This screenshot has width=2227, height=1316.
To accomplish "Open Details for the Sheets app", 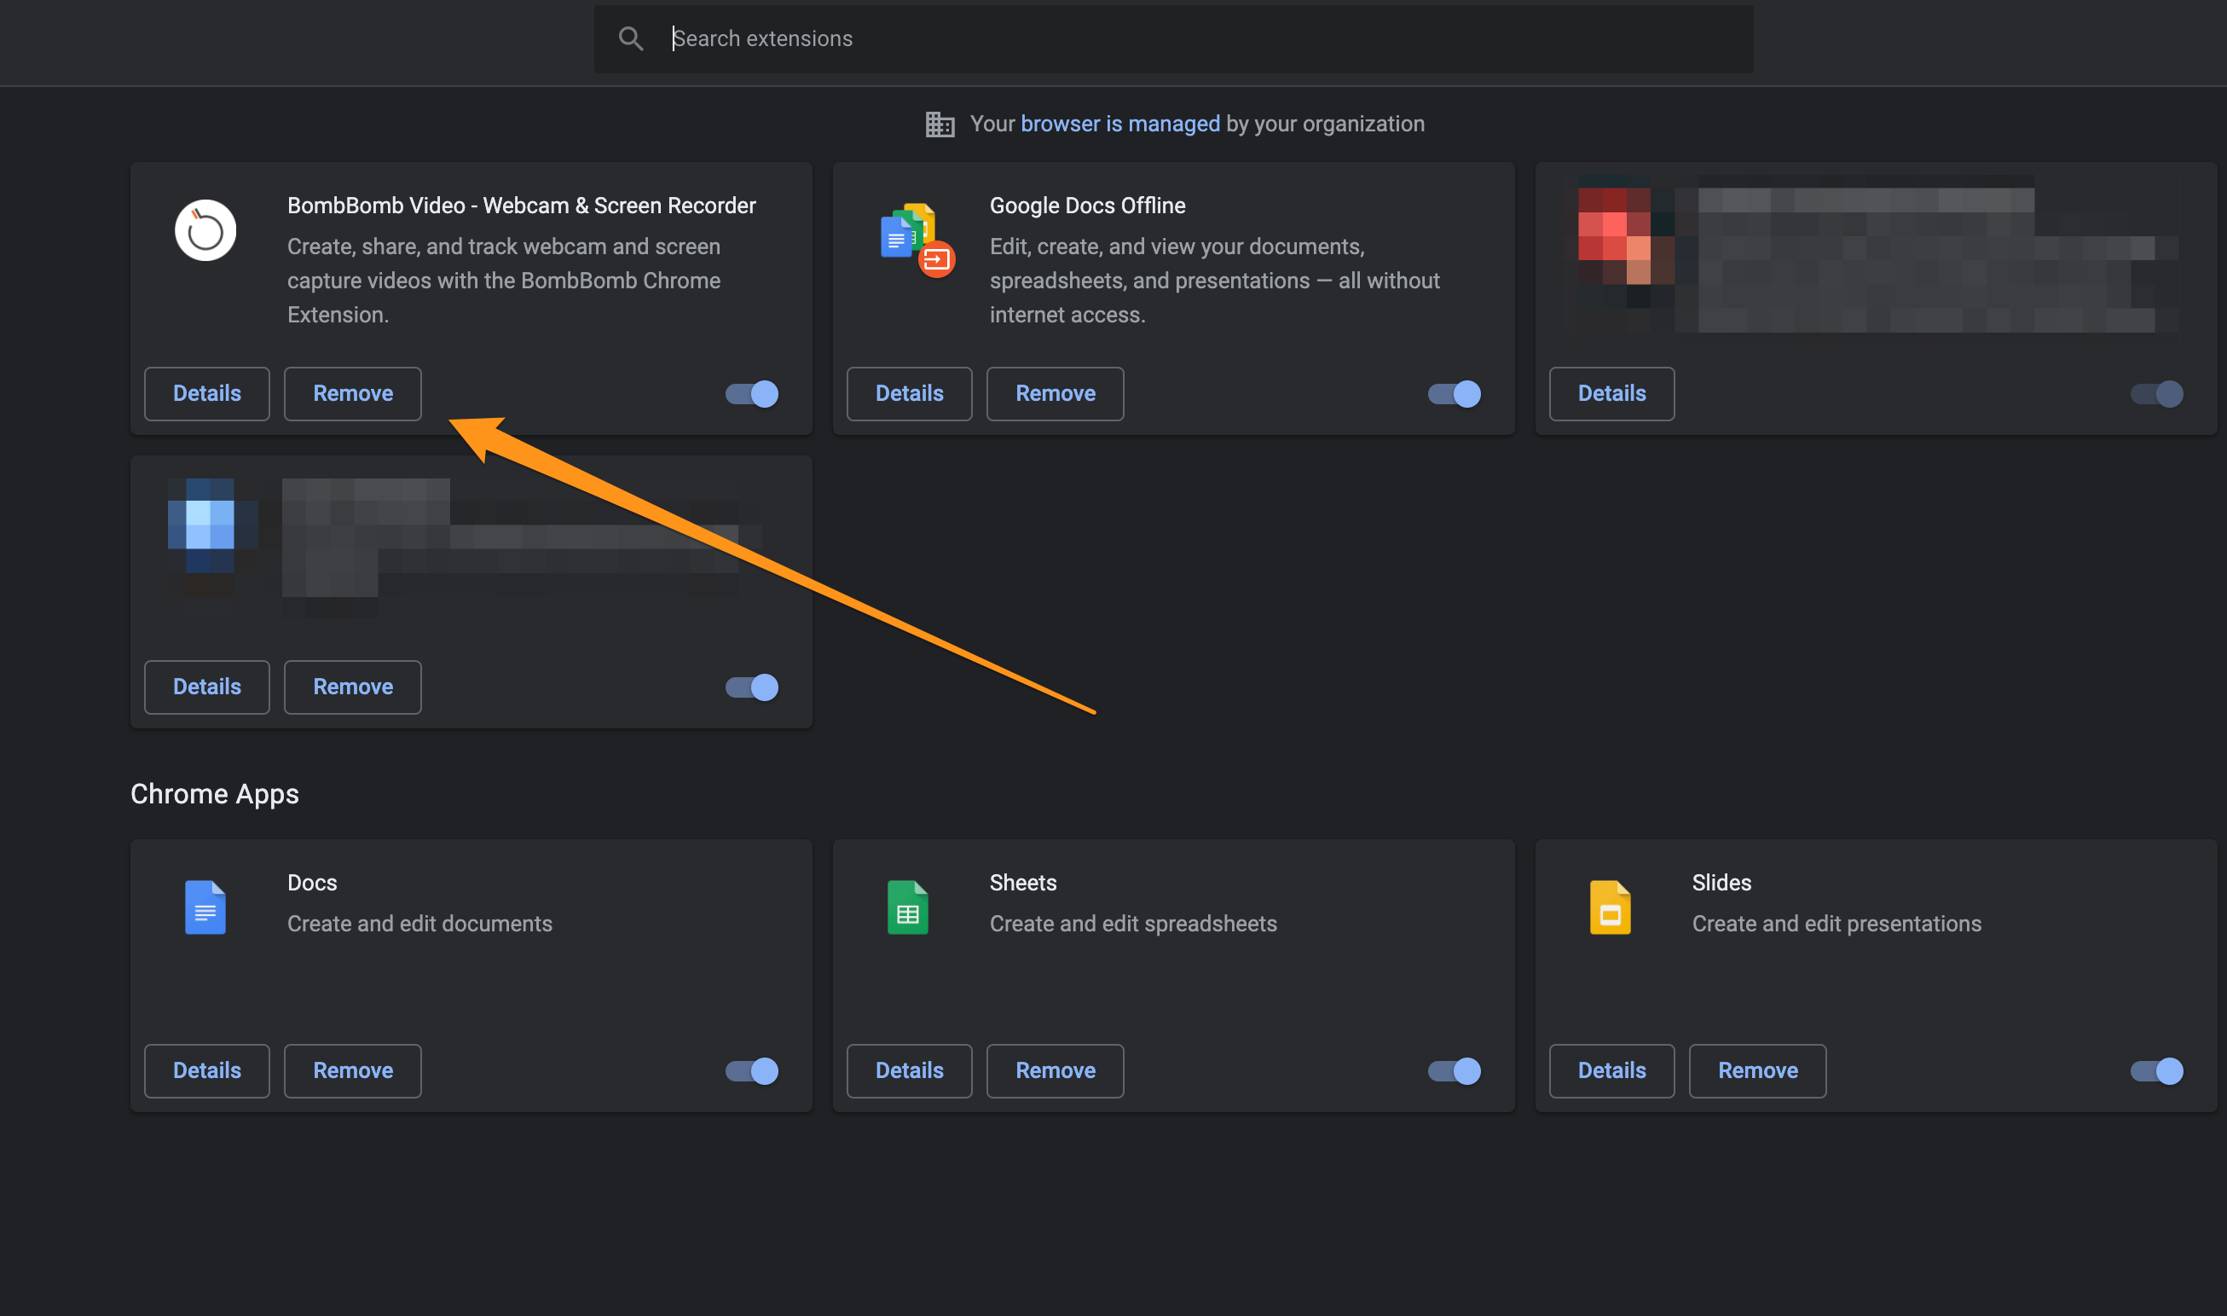I will [910, 1071].
